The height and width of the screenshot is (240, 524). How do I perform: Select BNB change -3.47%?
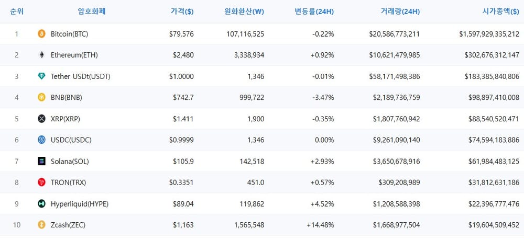[x=323, y=98]
